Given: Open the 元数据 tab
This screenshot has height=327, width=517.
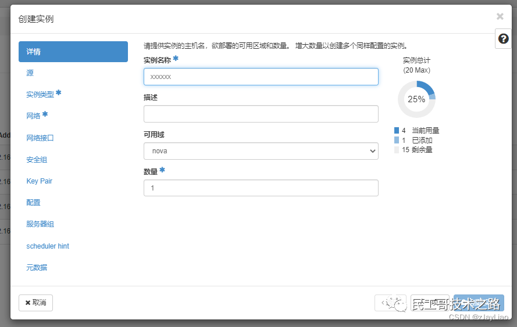Looking at the screenshot, I should (x=37, y=267).
